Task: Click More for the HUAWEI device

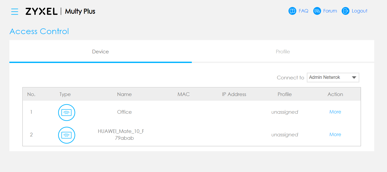Action: [x=335, y=135]
